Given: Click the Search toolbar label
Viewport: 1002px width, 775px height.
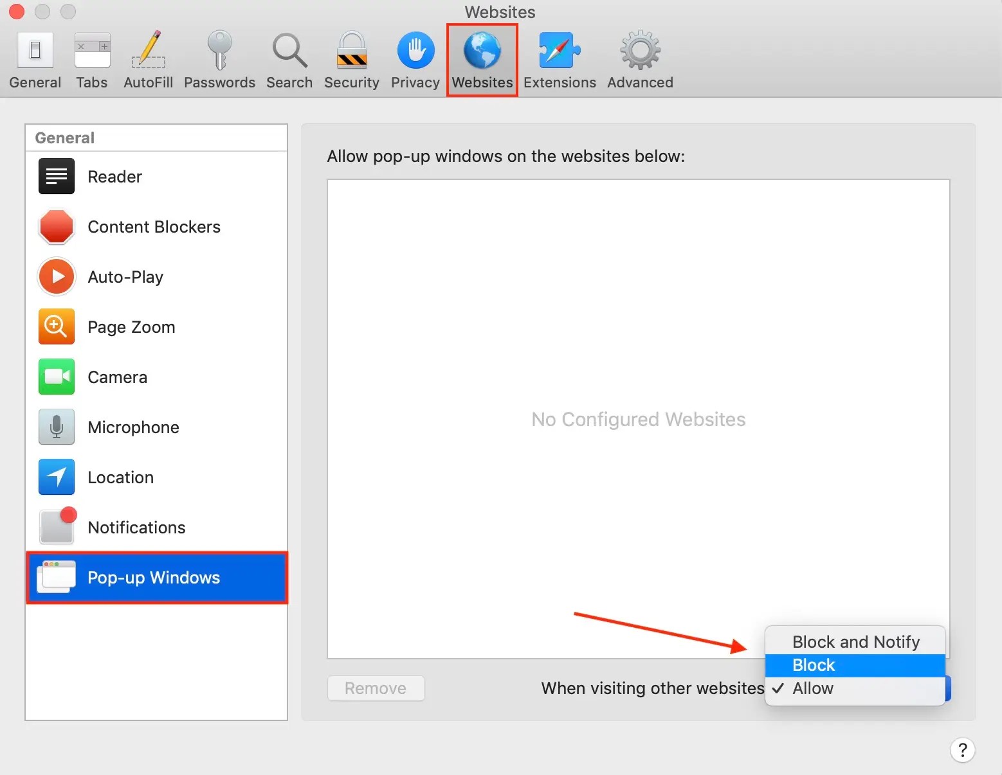Looking at the screenshot, I should pyautogui.click(x=289, y=82).
